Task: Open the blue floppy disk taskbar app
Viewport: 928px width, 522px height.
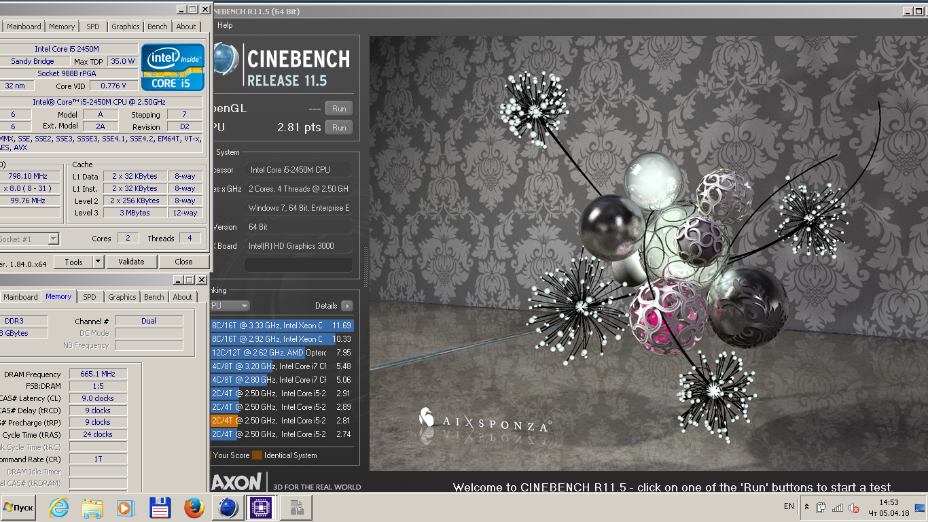Action: coord(160,508)
